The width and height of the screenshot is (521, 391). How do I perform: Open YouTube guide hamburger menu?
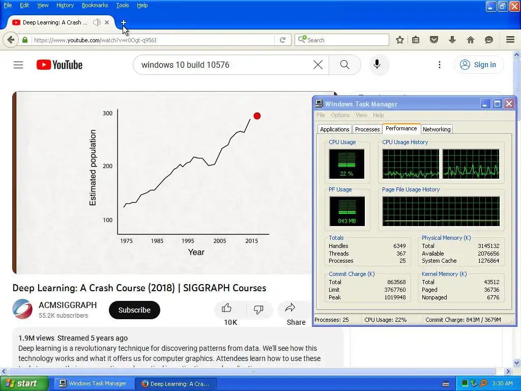point(18,65)
